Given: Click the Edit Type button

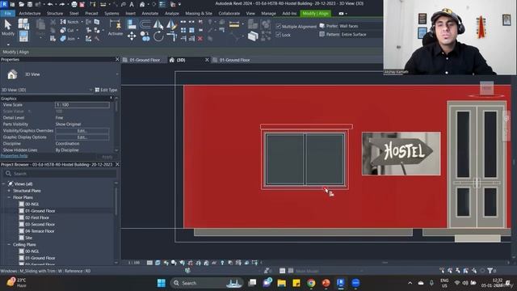Looking at the screenshot, I should [106, 90].
